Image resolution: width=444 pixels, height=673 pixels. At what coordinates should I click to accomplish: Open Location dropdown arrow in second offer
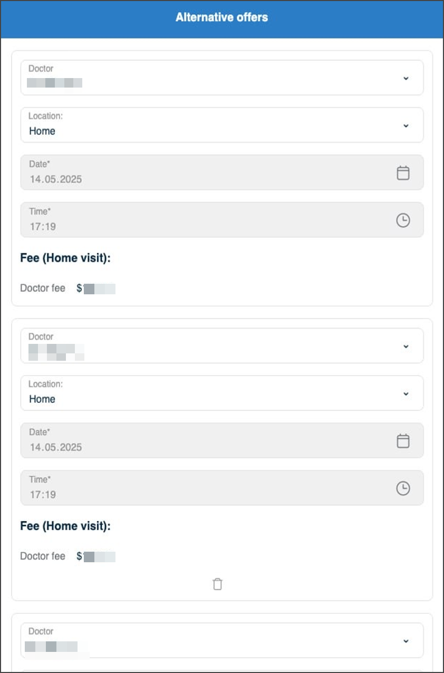pos(406,393)
